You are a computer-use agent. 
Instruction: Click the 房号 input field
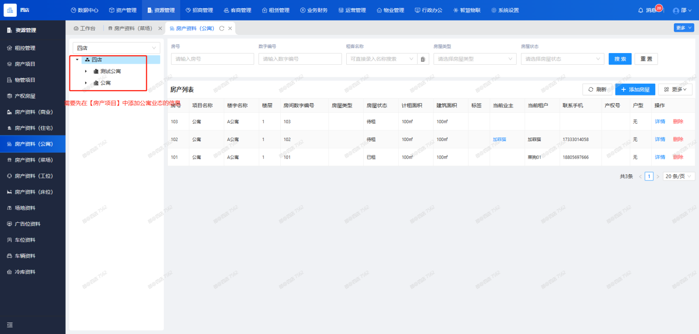tap(212, 59)
